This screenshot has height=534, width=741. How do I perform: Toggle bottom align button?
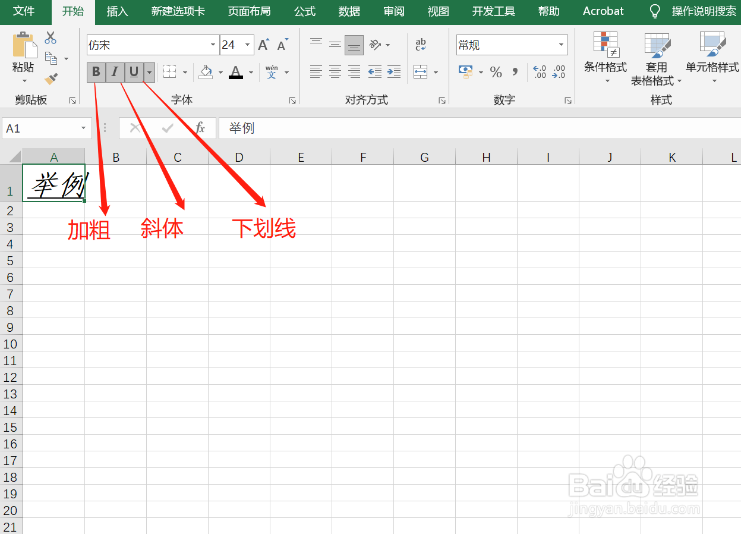click(x=354, y=45)
